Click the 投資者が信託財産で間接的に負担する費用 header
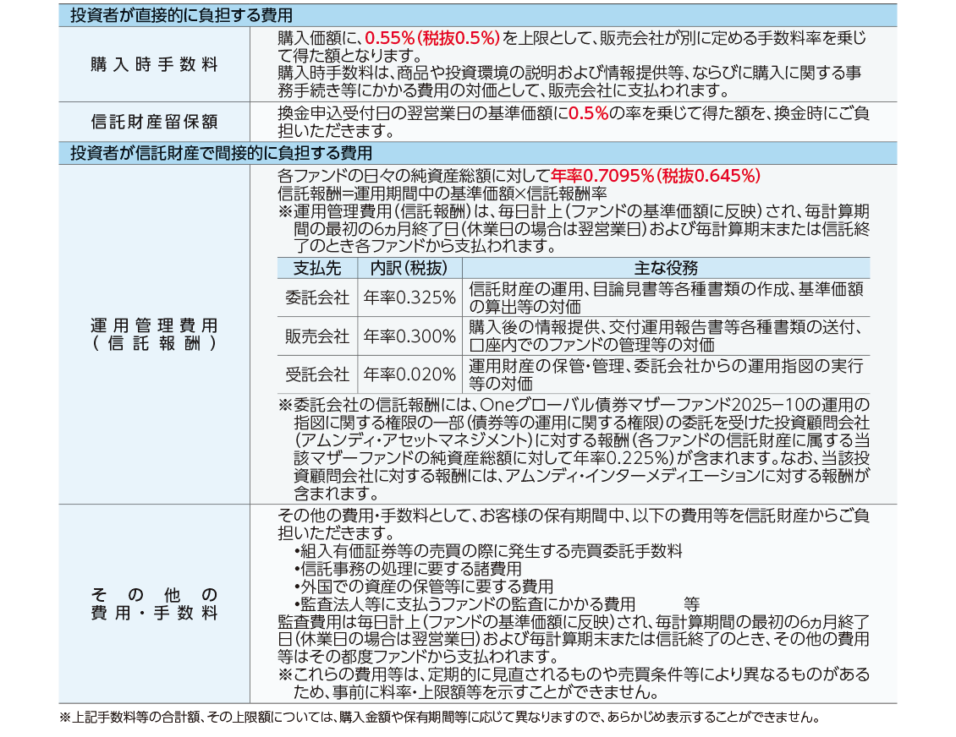Image resolution: width=956 pixels, height=737 pixels. pos(221,153)
